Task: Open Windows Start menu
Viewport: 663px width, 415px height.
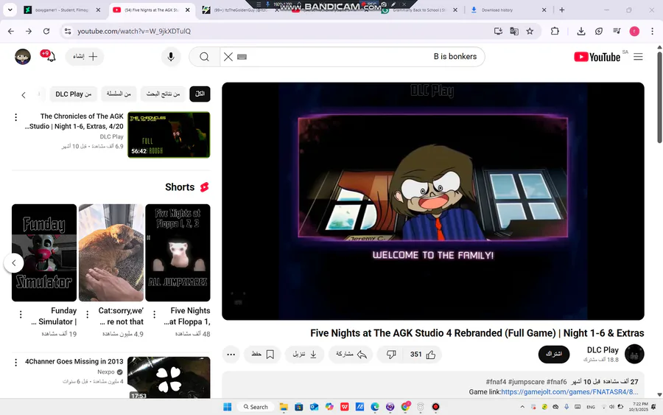Action: 227,407
